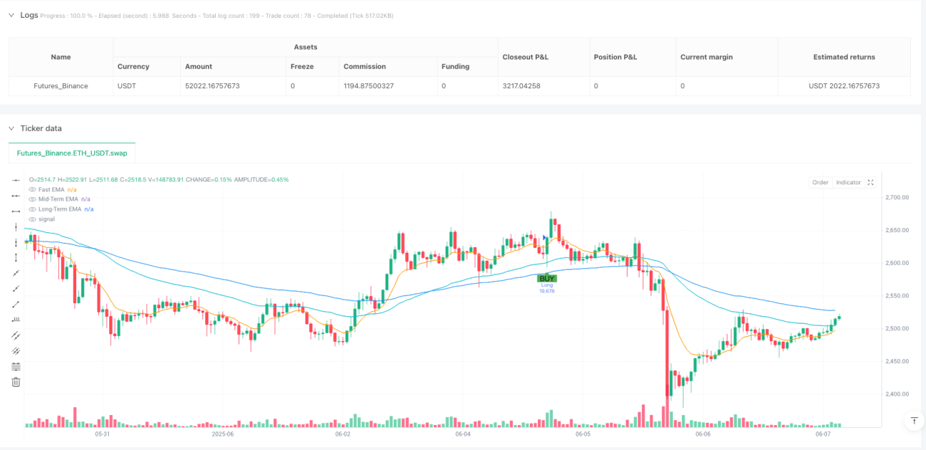Toggle visibility of the signal indicator
Viewport: 926px width, 450px height.
[32, 219]
